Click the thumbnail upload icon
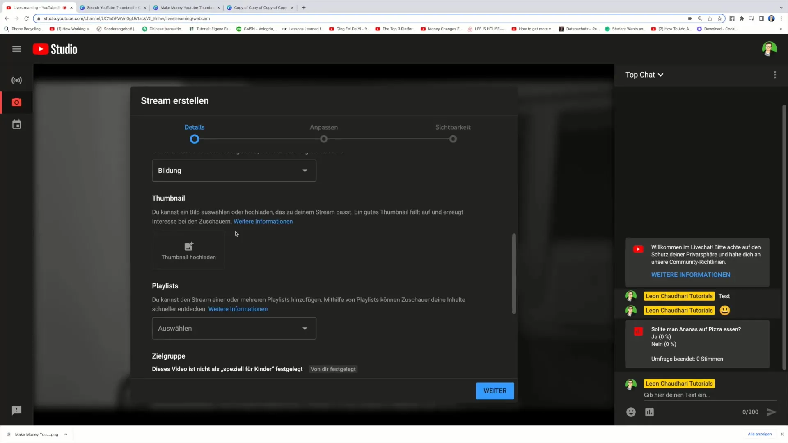Image resolution: width=788 pixels, height=443 pixels. (188, 247)
